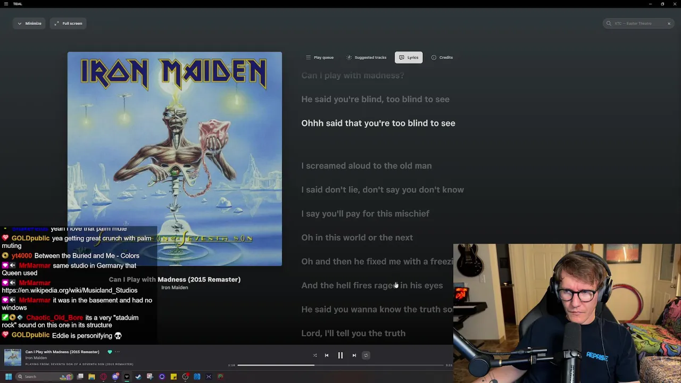This screenshot has width=681, height=383.
Task: Click highlighted lyric "Ohhh said that you're too blind"
Action: [x=378, y=123]
